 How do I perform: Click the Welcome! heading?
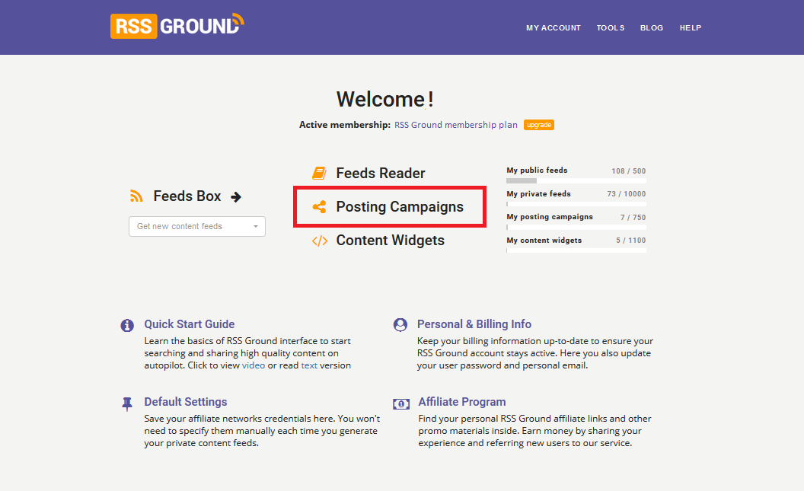[x=385, y=99]
